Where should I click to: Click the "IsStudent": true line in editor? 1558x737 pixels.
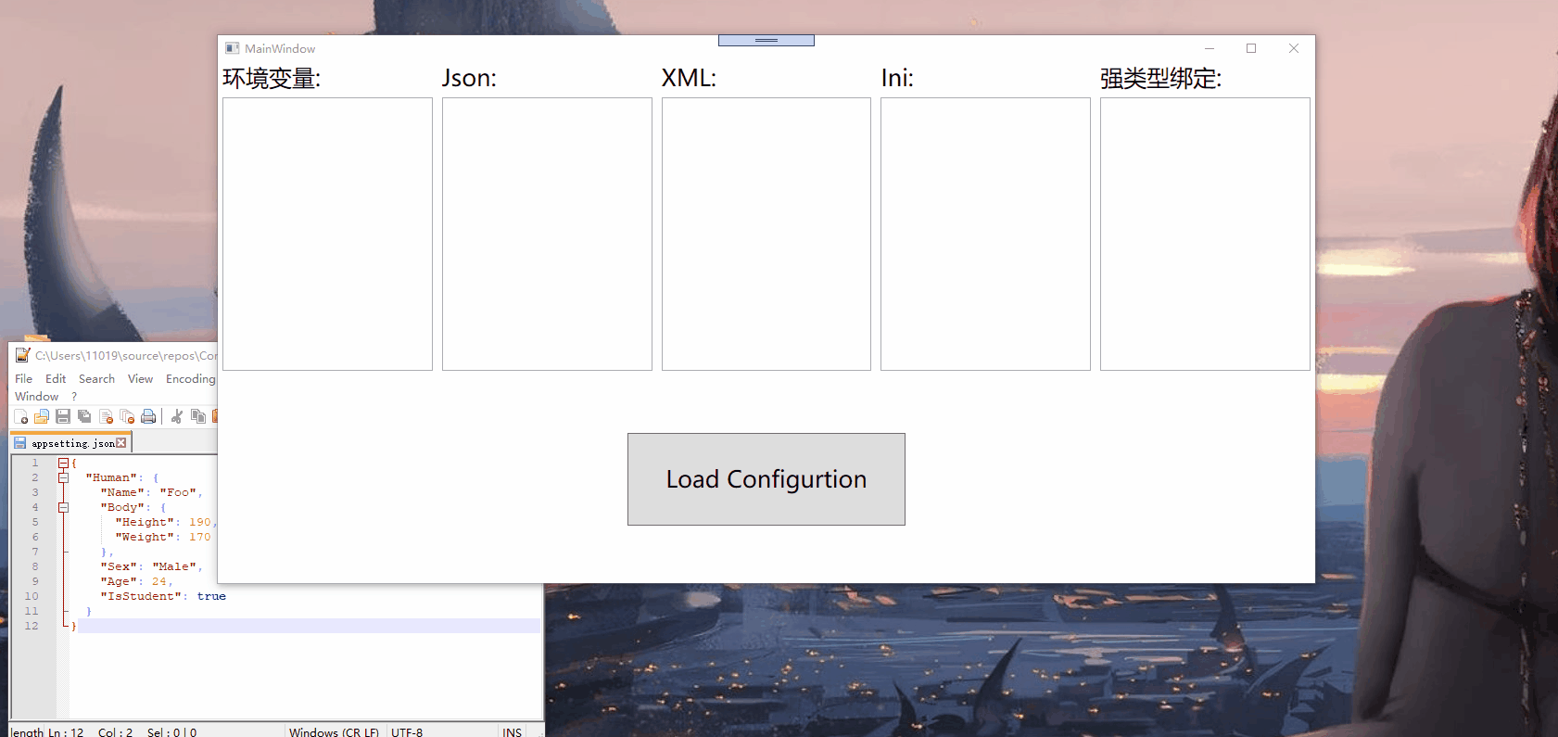click(x=163, y=596)
